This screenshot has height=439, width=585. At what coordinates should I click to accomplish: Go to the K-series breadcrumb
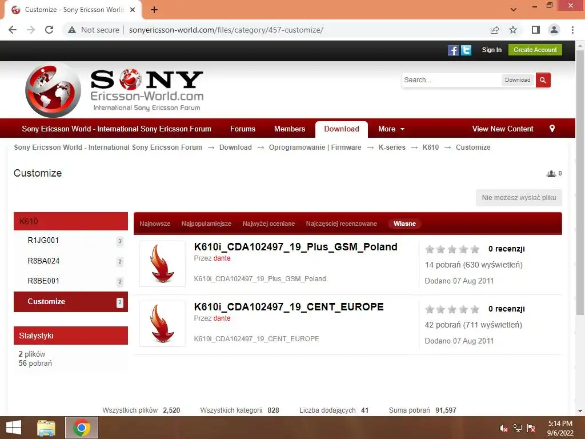392,147
